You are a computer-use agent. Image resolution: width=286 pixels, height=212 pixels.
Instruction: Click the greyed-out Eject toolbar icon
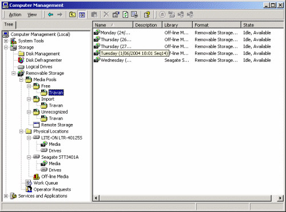pos(162,14)
